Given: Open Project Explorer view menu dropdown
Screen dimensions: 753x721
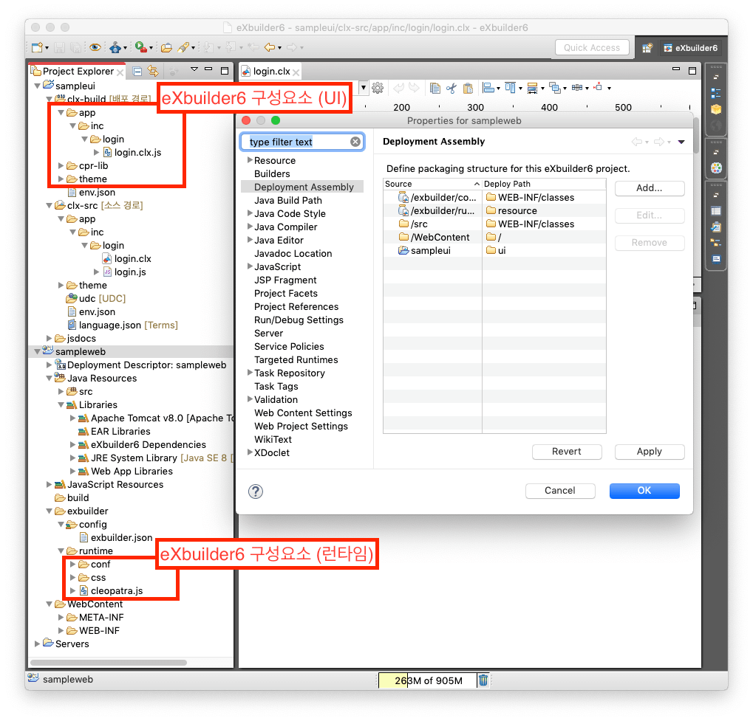Looking at the screenshot, I should [x=194, y=71].
